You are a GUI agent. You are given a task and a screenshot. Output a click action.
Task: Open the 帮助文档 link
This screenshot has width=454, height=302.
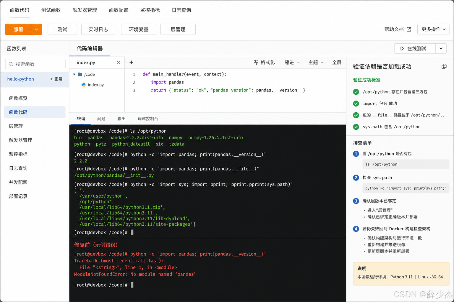tap(394, 29)
